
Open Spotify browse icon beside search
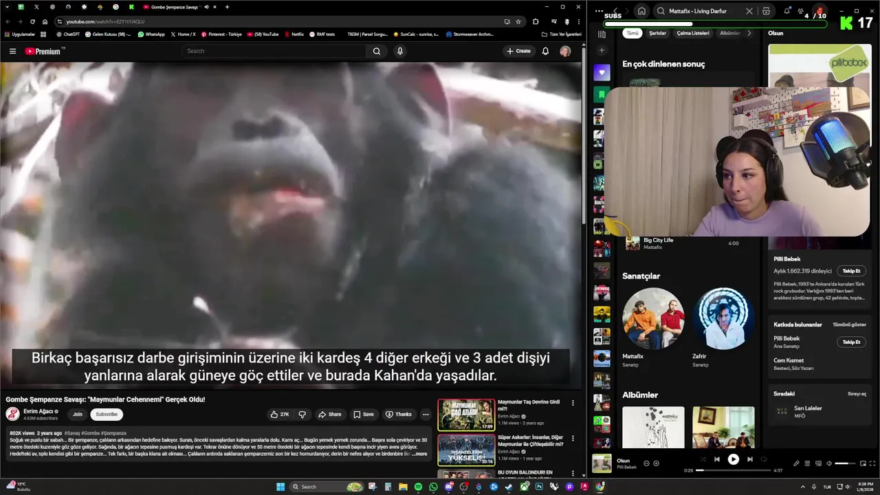pos(766,11)
